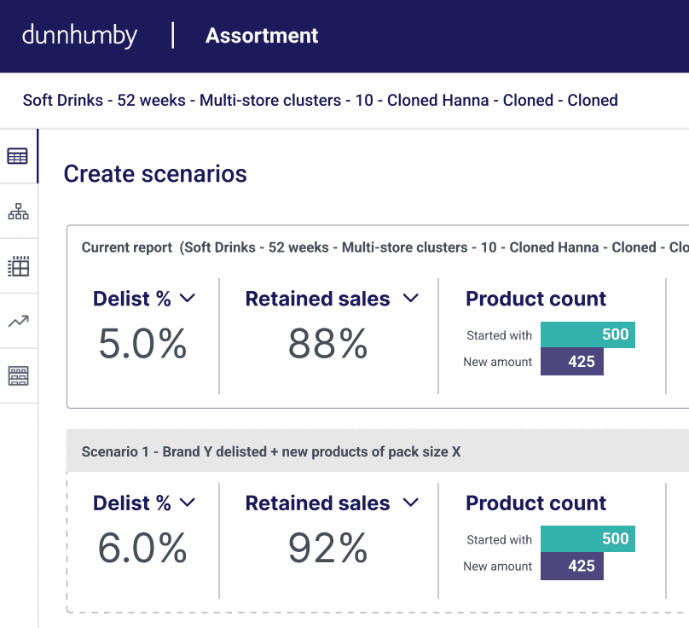Select the hierarchy tree sidebar icon

click(18, 212)
